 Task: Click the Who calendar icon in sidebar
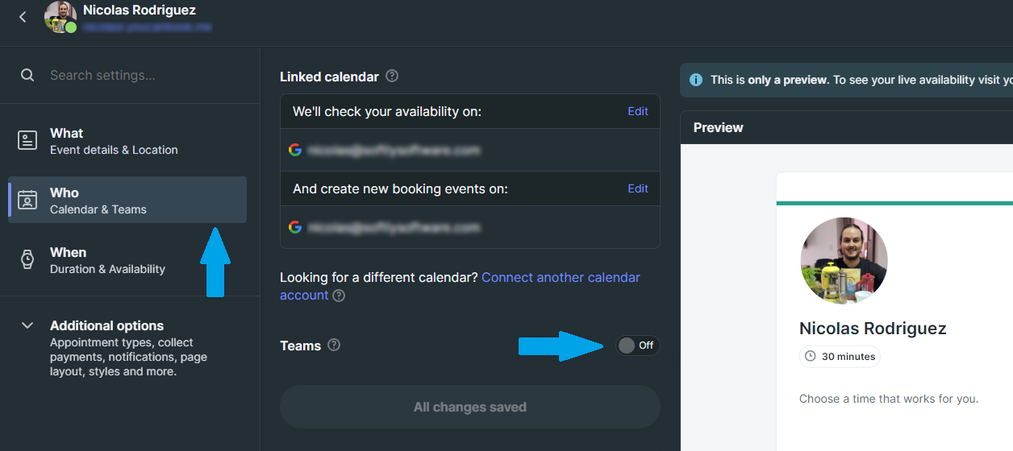point(27,200)
